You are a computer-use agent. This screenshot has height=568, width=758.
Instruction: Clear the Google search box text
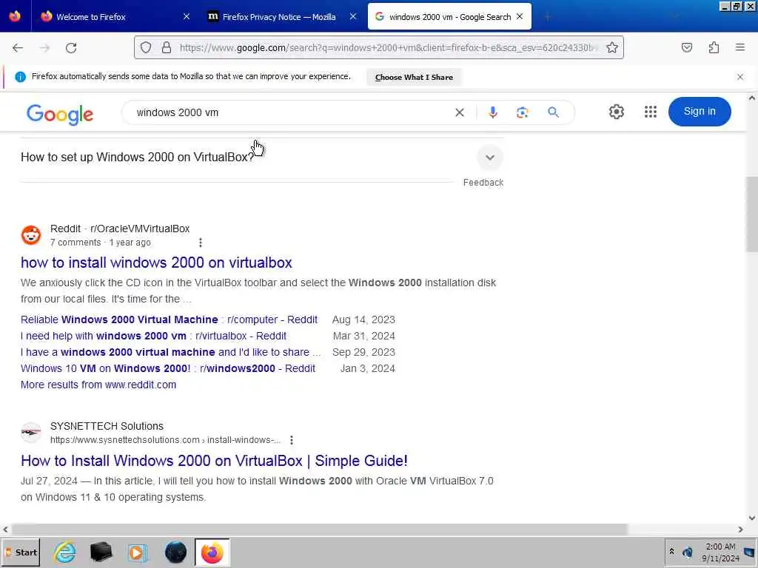pyautogui.click(x=460, y=112)
